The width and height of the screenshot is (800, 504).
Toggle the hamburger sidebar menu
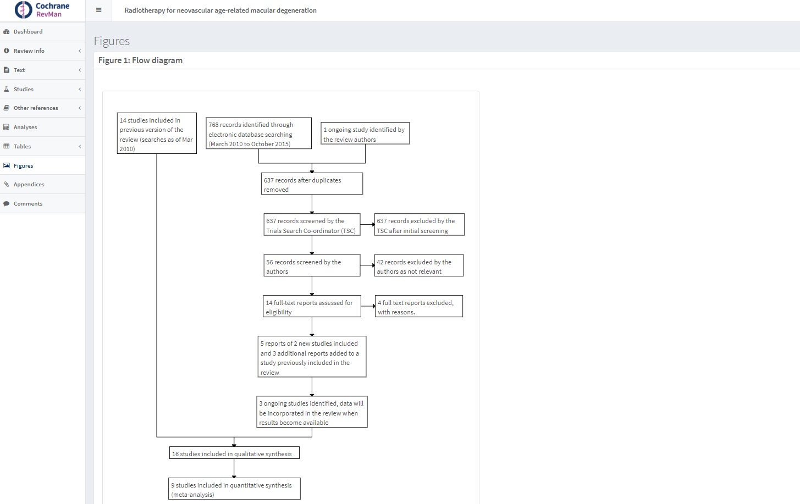[x=98, y=10]
